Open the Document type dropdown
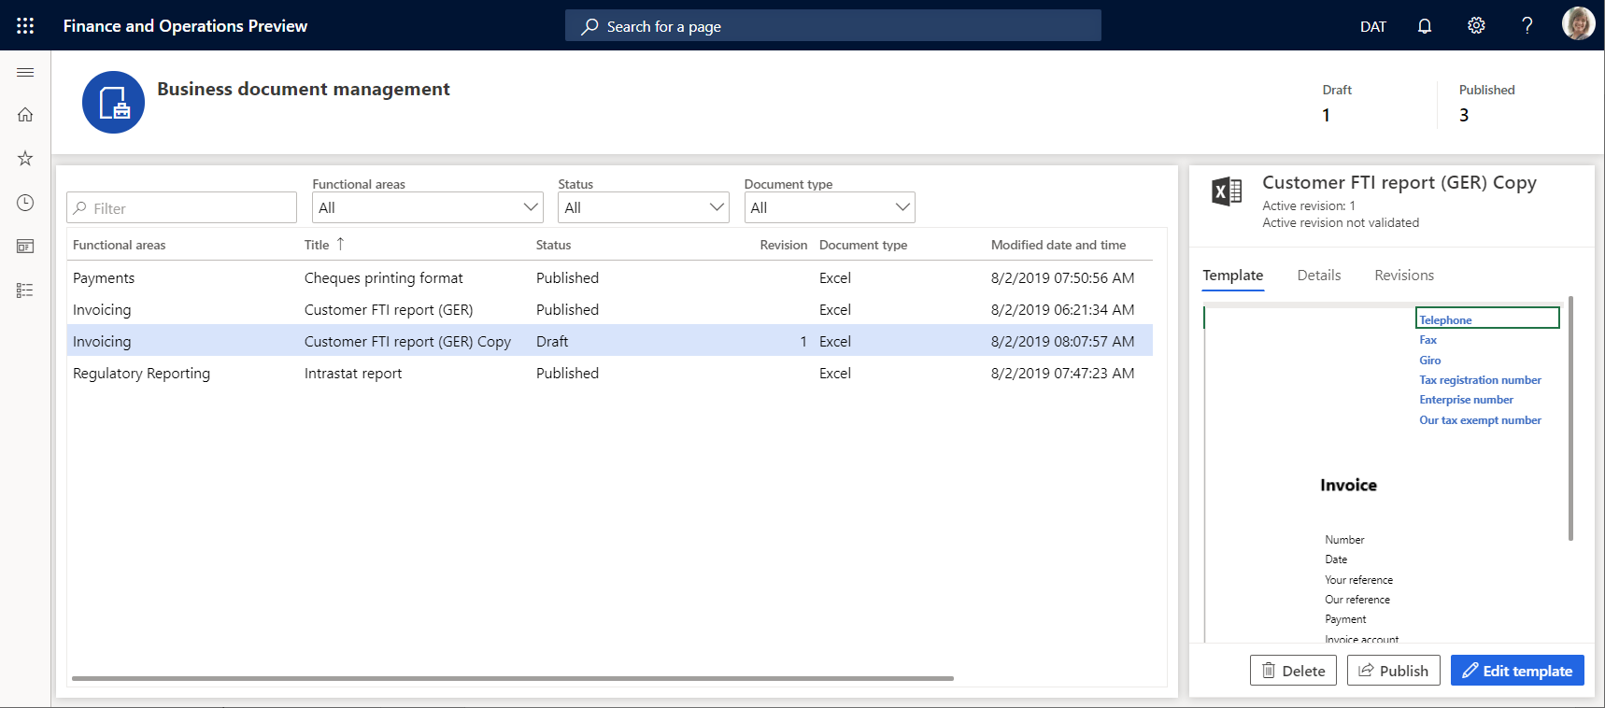Viewport: 1605px width, 708px height. click(x=830, y=207)
